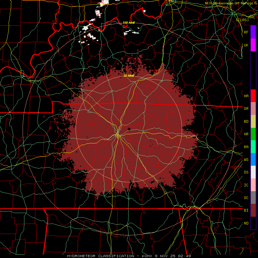Click the purple RF color swatch
258x258 pixels.
point(253,32)
